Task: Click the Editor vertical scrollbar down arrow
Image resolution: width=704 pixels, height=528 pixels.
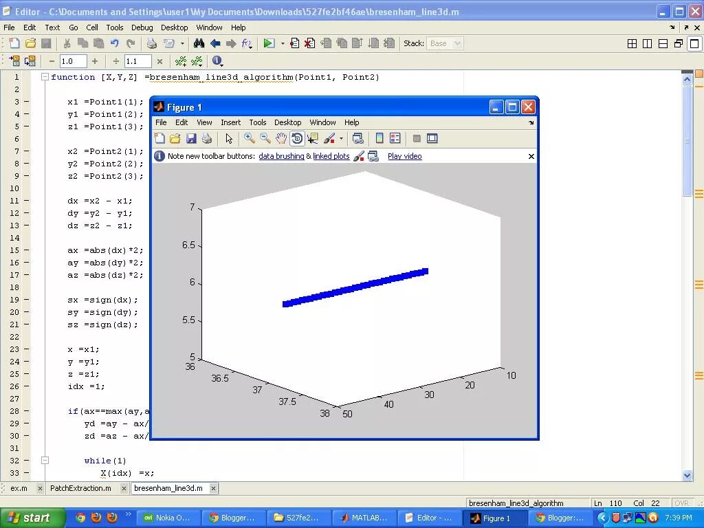Action: pyautogui.click(x=687, y=474)
